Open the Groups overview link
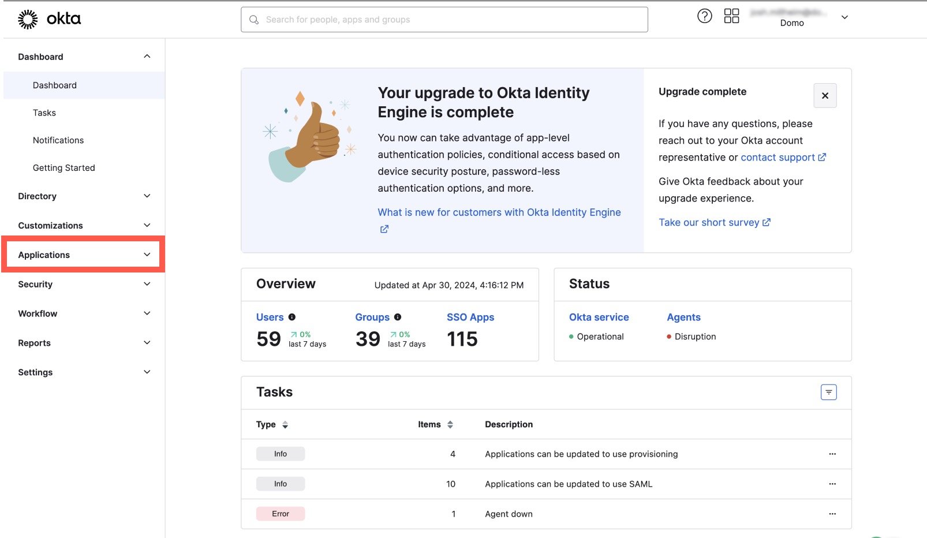 (x=372, y=317)
